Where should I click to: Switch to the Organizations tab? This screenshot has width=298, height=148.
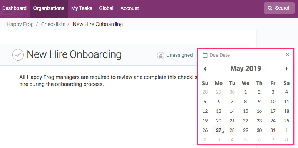click(49, 8)
